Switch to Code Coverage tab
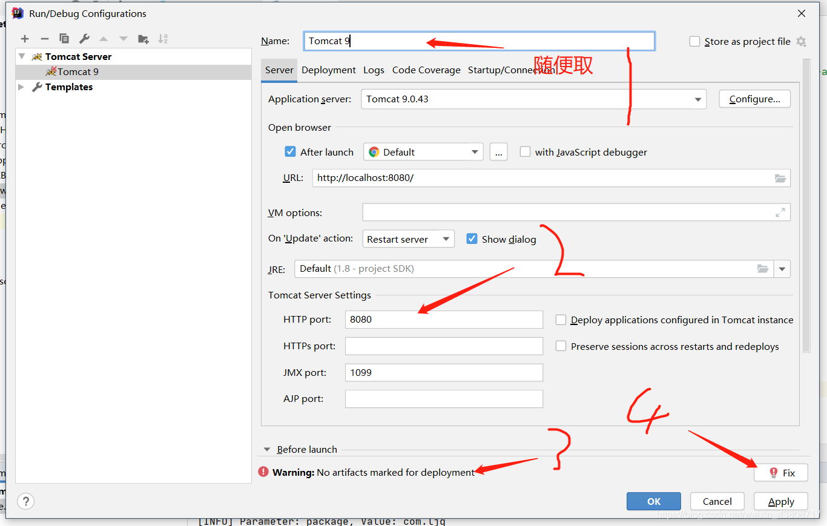This screenshot has width=827, height=526. 426,70
